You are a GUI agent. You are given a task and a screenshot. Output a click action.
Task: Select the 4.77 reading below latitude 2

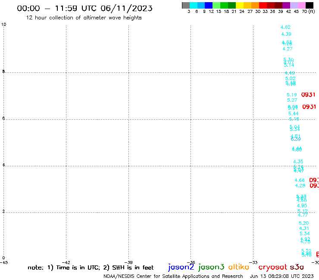coord(303,215)
